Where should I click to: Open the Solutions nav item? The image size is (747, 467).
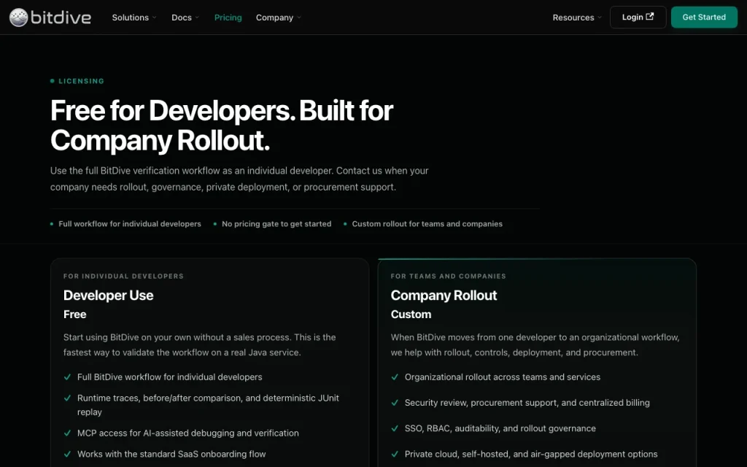(131, 18)
